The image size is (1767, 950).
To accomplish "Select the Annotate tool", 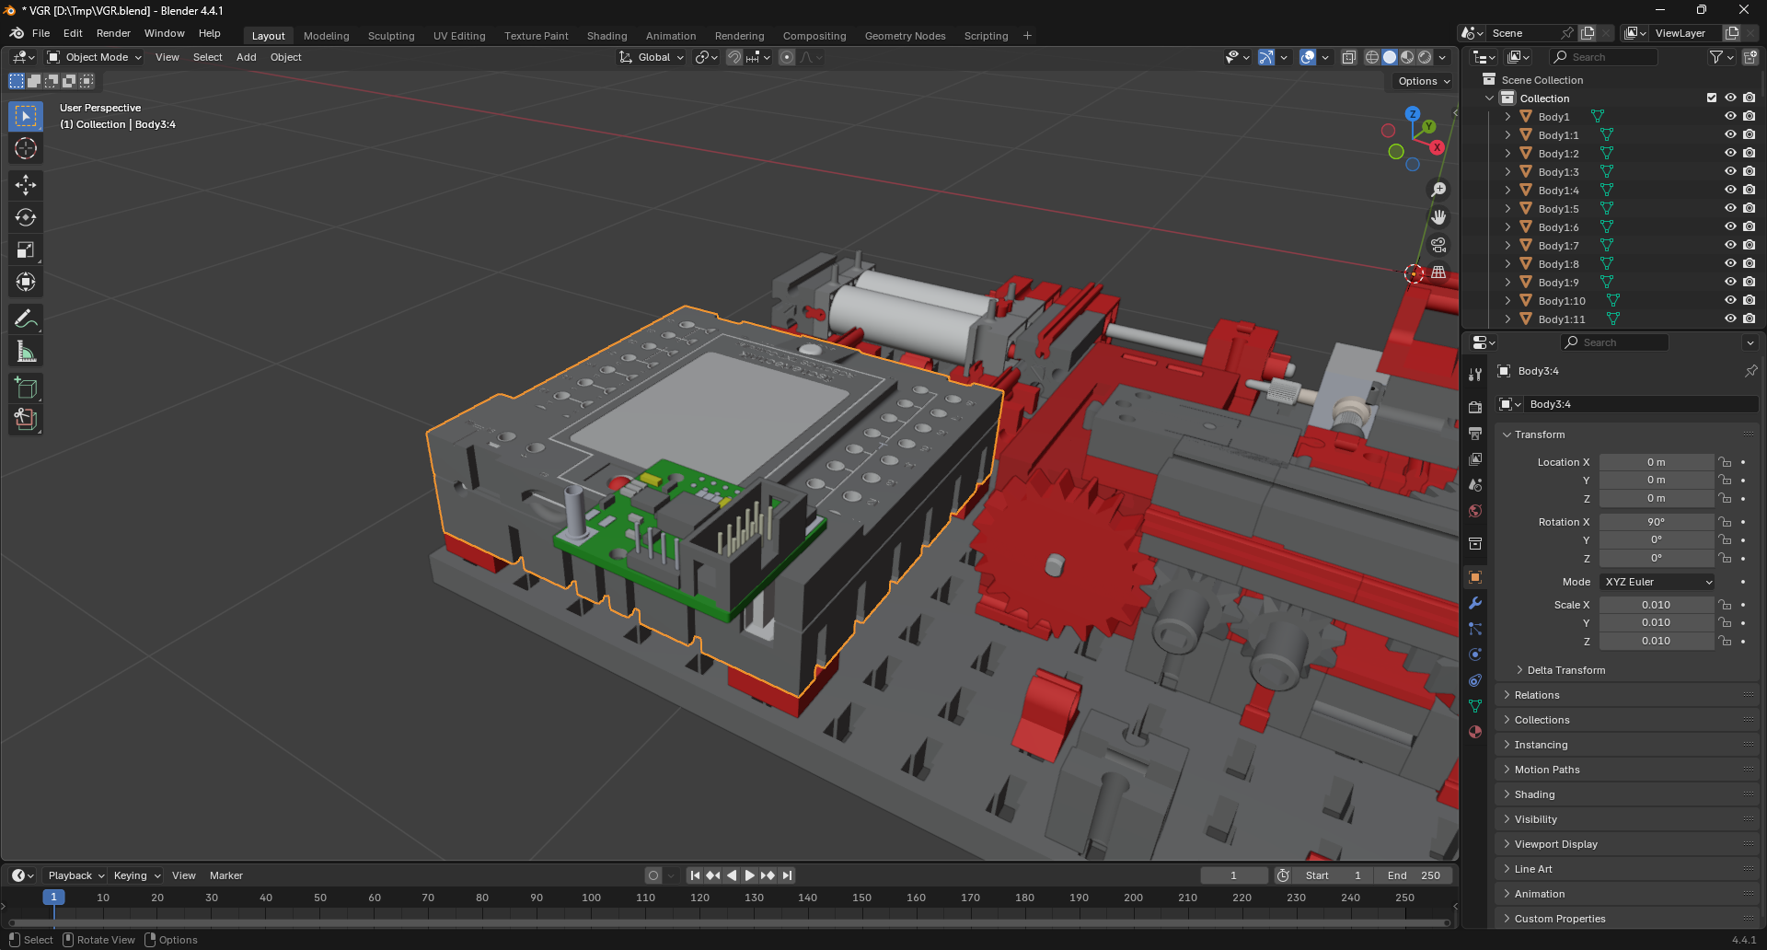I will point(25,319).
